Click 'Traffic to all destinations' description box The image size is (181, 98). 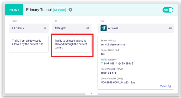(72, 44)
